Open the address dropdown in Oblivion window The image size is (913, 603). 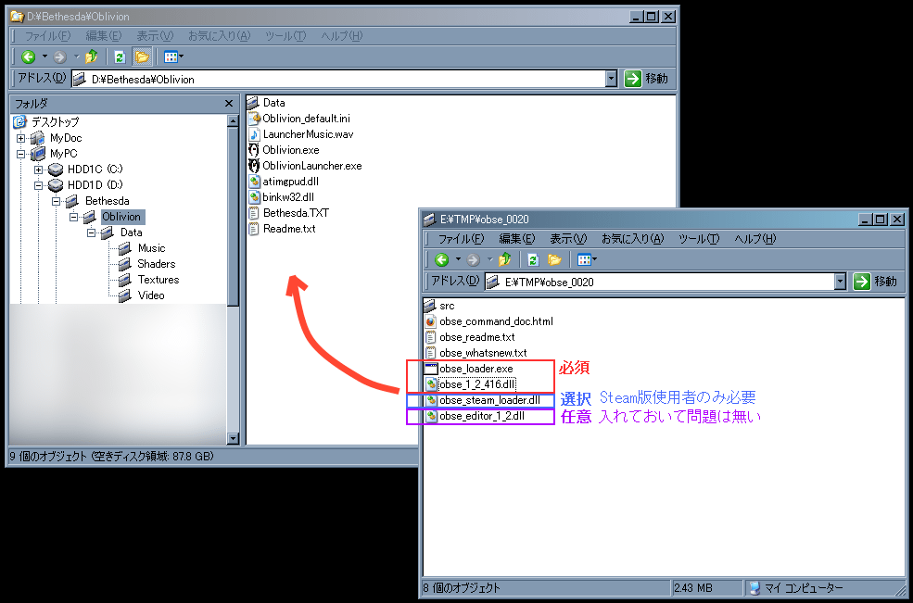[611, 80]
